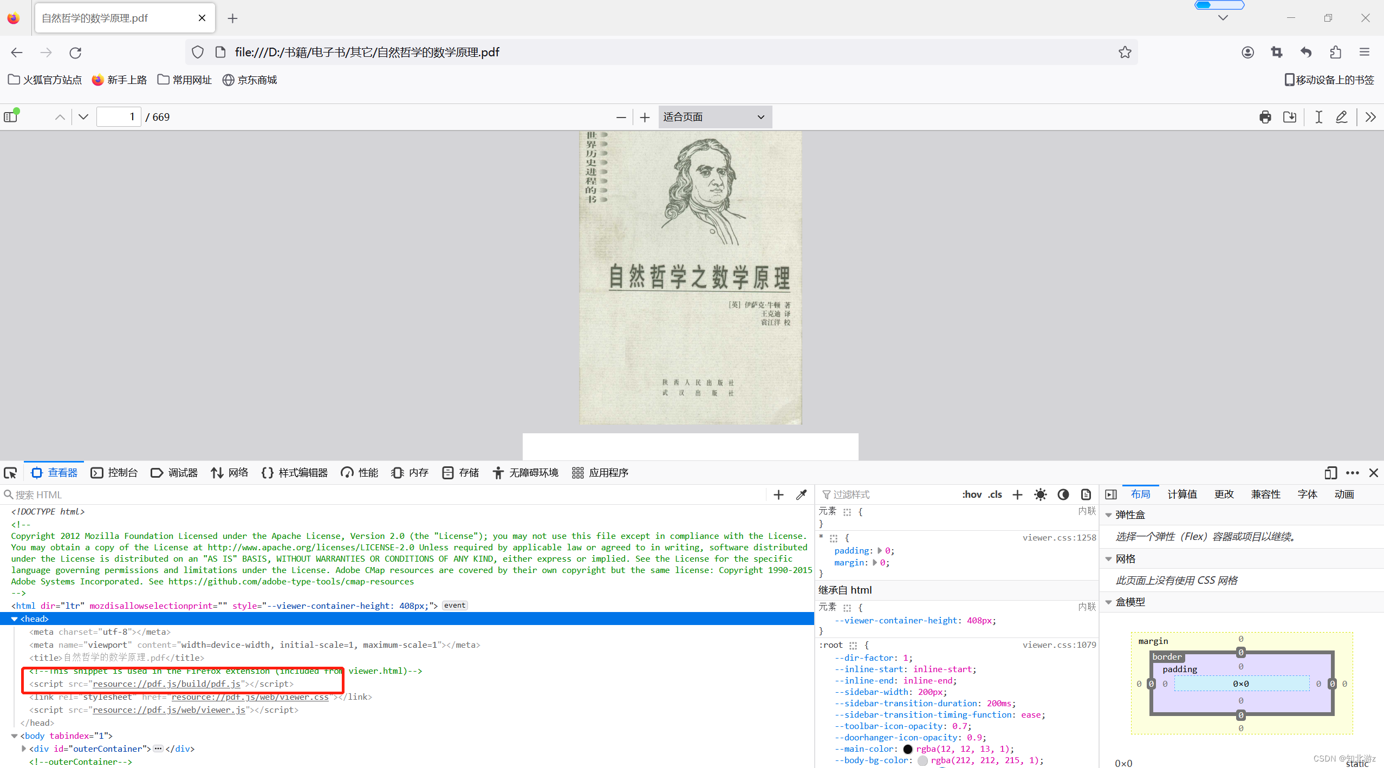Toggle the :hov pseudo-class panel

tap(971, 494)
